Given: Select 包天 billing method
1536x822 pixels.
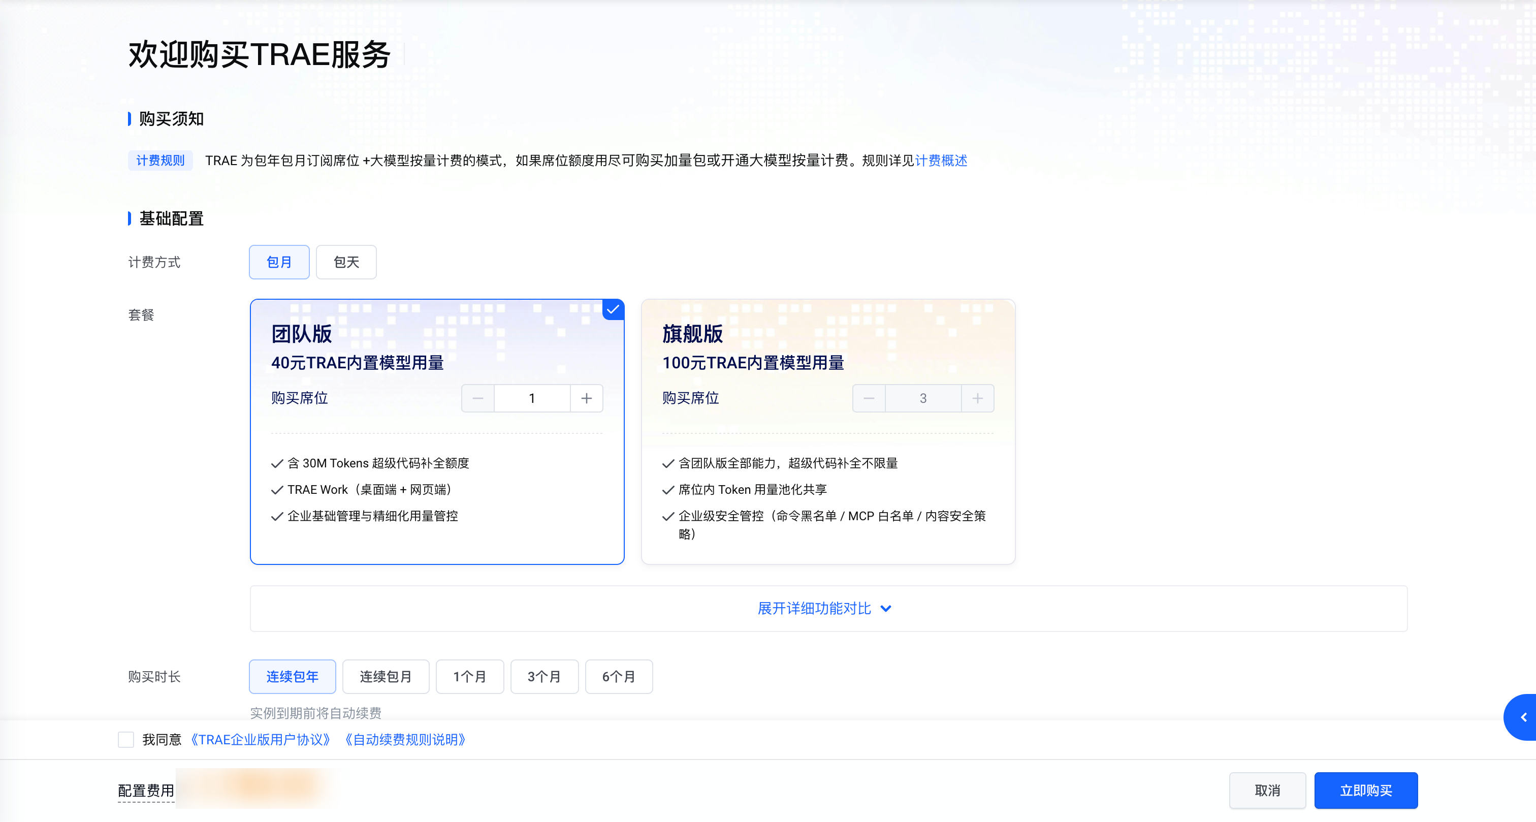Looking at the screenshot, I should (346, 262).
